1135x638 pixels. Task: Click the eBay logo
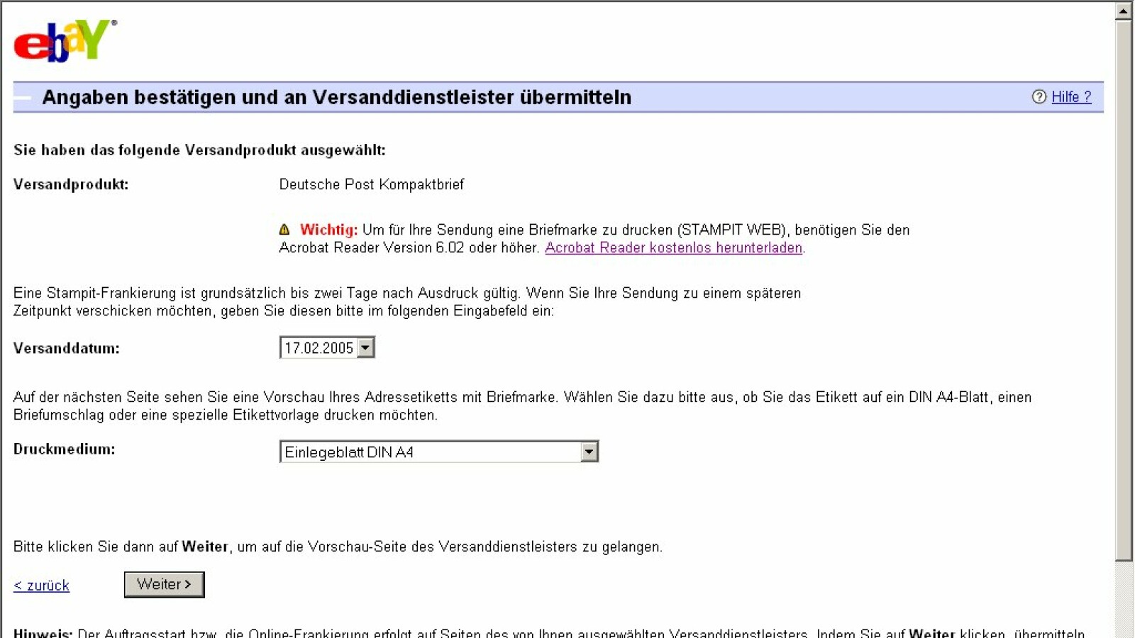64,41
